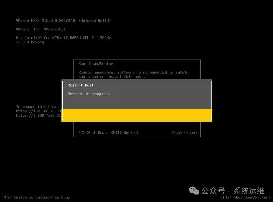The height and width of the screenshot is (202, 273).
Task: Select the <F11> Restart option
Action: click(125, 133)
